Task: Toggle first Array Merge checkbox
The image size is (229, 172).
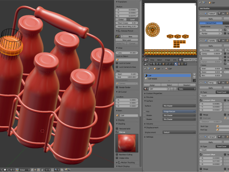Action: click(x=201, y=115)
